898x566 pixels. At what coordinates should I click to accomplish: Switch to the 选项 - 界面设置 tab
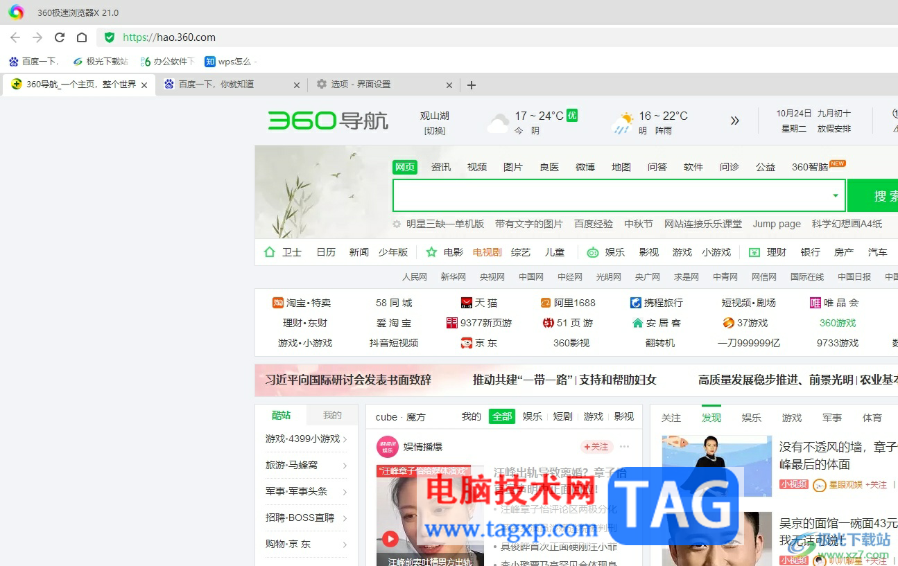tap(361, 85)
